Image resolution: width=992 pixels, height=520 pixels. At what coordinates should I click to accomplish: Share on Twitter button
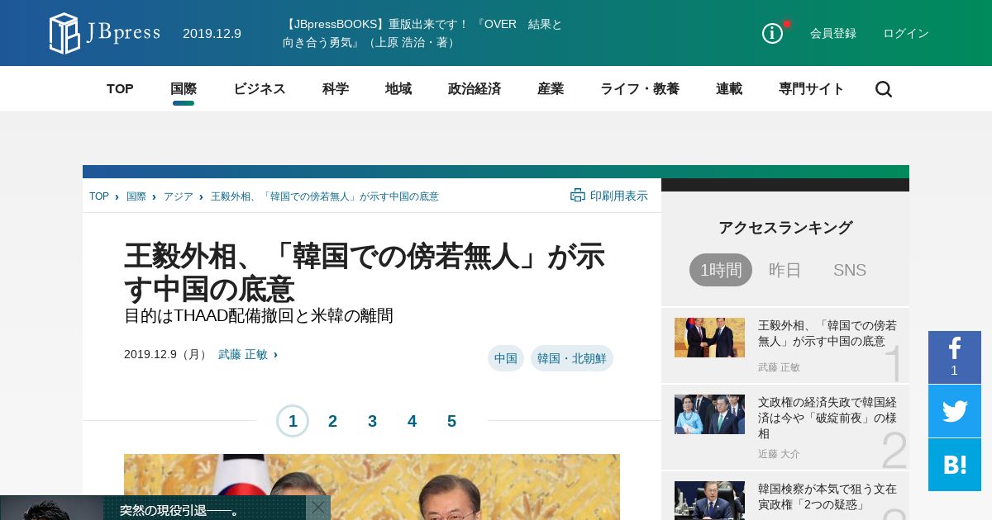coord(955,411)
